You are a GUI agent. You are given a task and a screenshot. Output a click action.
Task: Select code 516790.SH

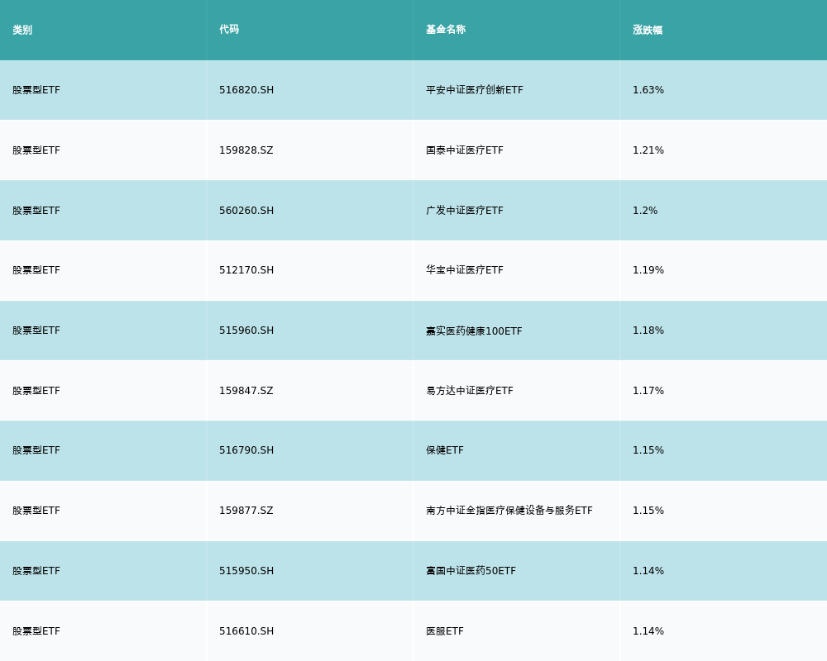coord(246,450)
